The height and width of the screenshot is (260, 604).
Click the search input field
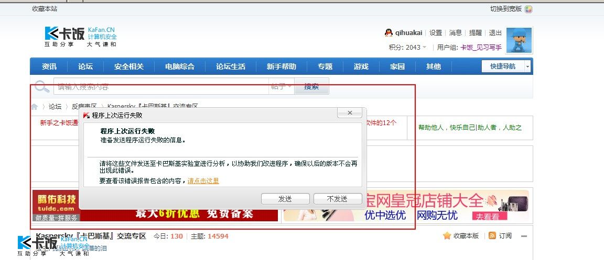(x=161, y=86)
